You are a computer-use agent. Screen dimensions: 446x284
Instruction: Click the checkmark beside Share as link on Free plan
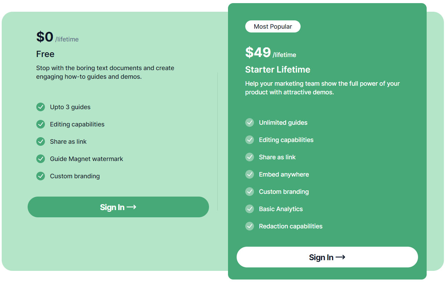pos(40,142)
